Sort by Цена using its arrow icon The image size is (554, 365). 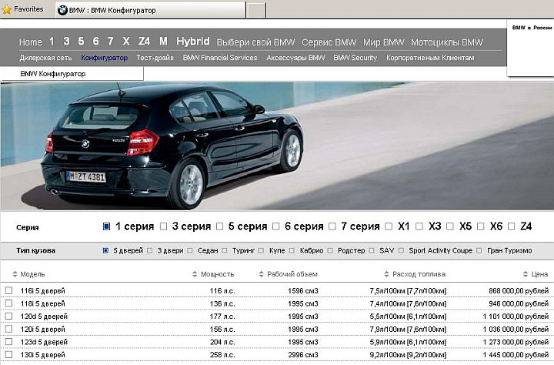(x=526, y=274)
